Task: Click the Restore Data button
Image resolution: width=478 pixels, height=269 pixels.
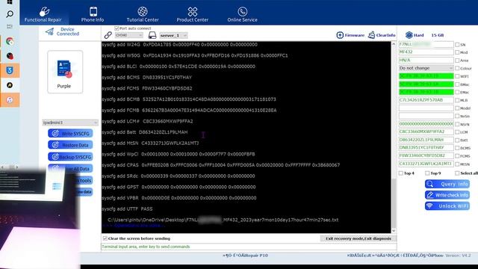Action: click(70, 145)
